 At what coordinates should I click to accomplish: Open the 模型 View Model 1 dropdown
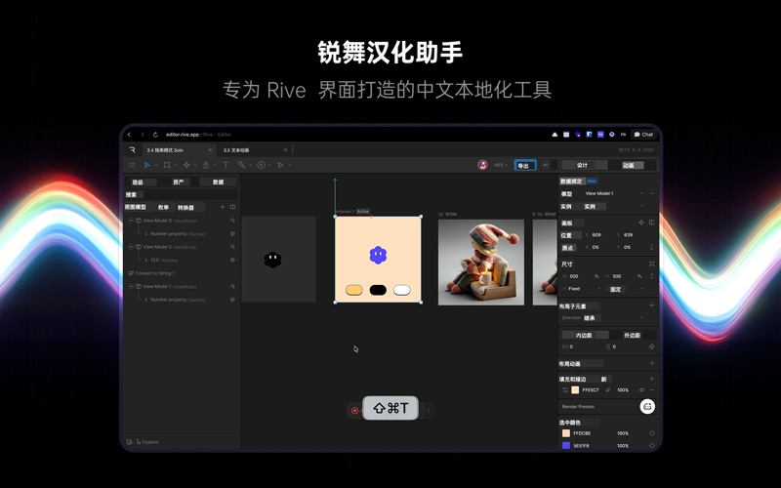coord(614,193)
